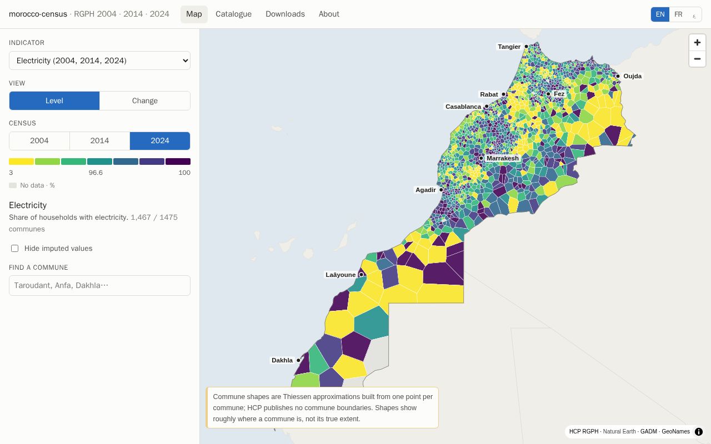The image size is (711, 444).
Task: Open the About tab
Action: coord(329,14)
